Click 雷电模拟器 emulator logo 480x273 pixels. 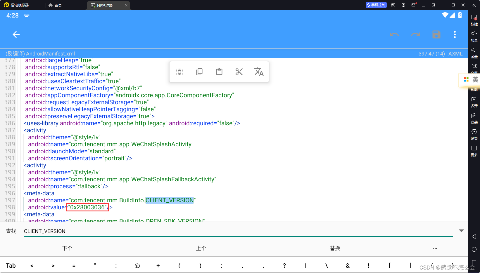point(16,5)
